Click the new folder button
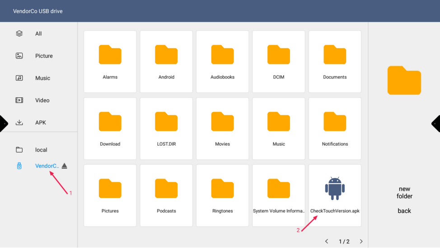Screen dimensions: 440x248 (404, 193)
